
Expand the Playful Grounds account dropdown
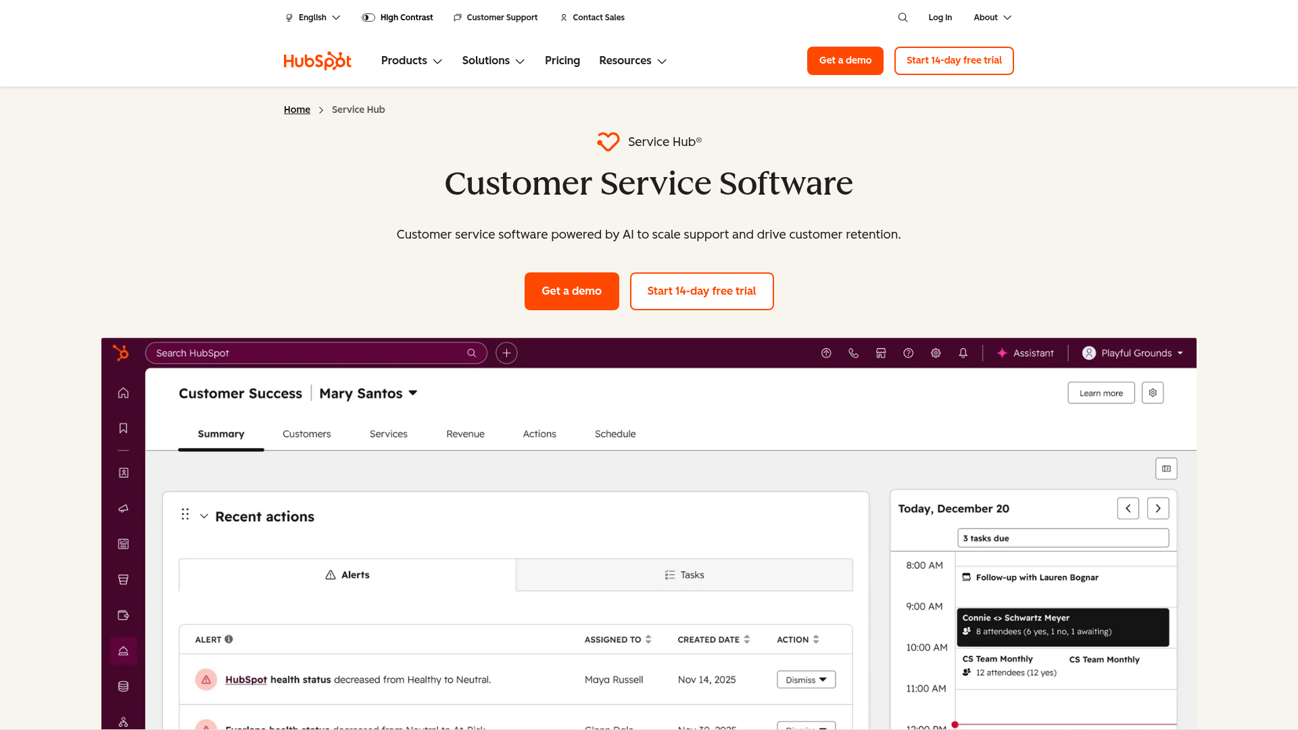(1131, 353)
